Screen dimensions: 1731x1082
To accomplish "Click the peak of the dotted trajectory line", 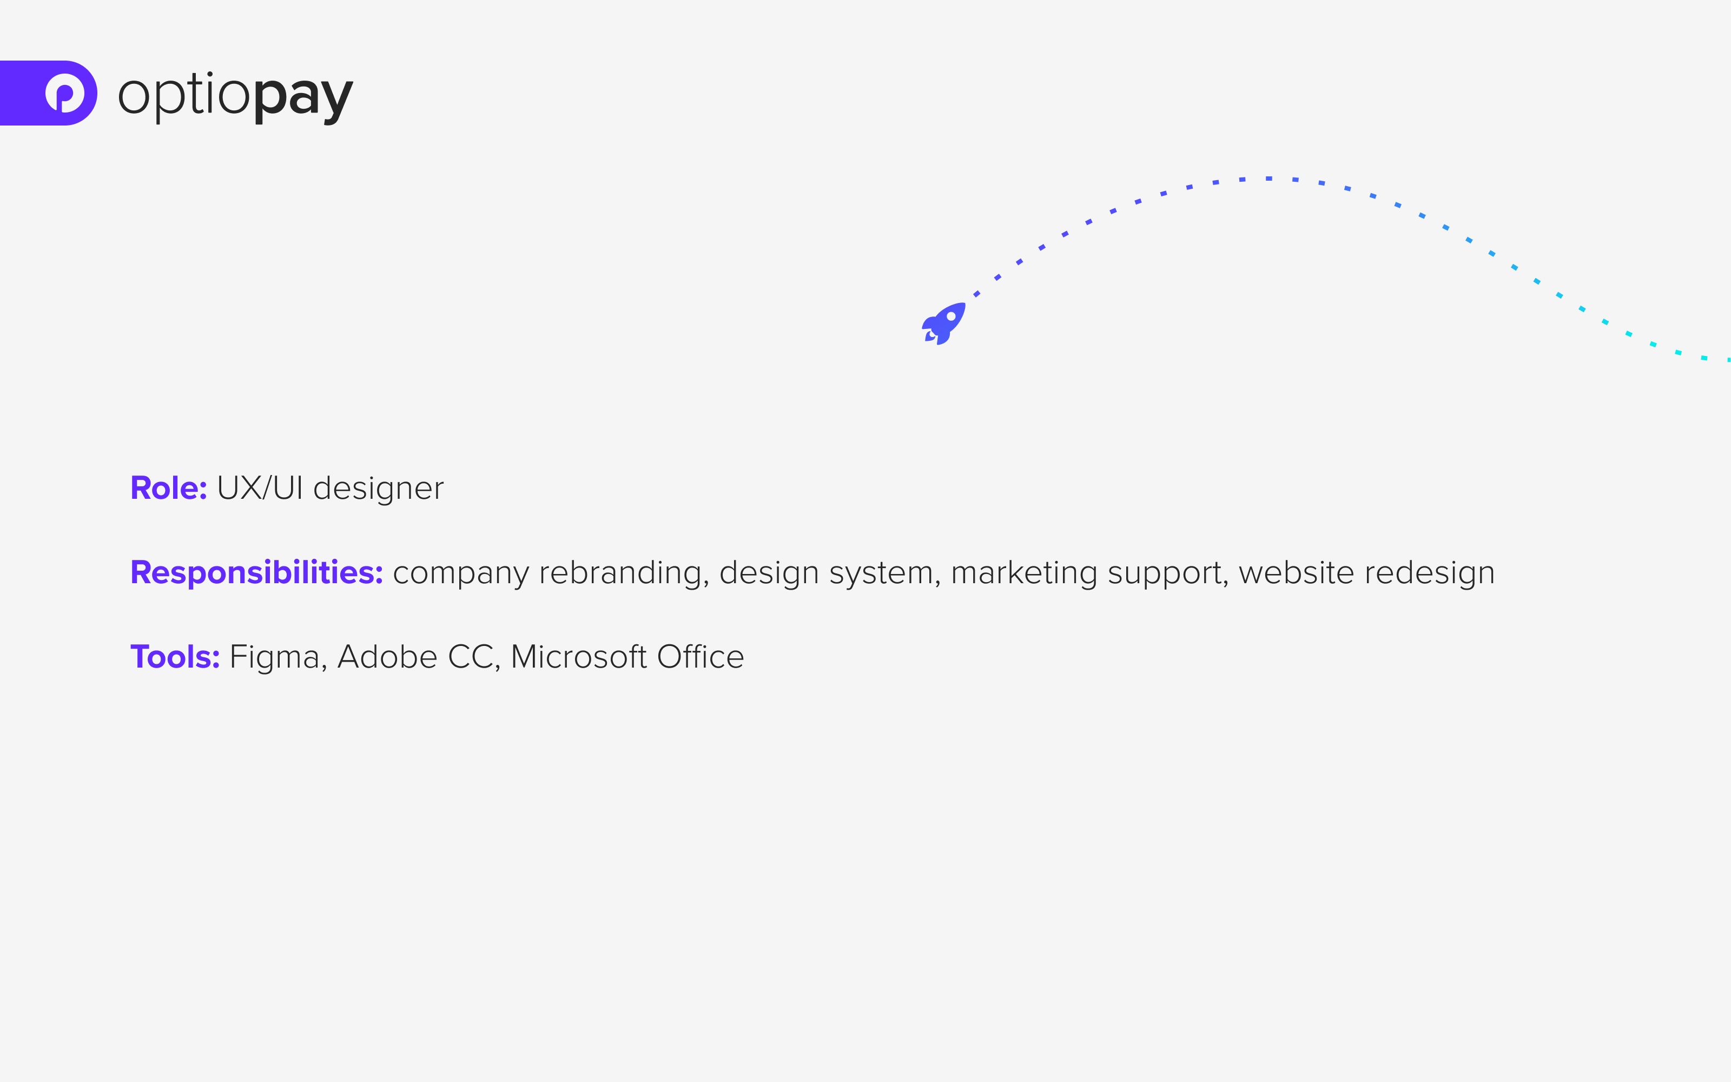I will 1268,178.
